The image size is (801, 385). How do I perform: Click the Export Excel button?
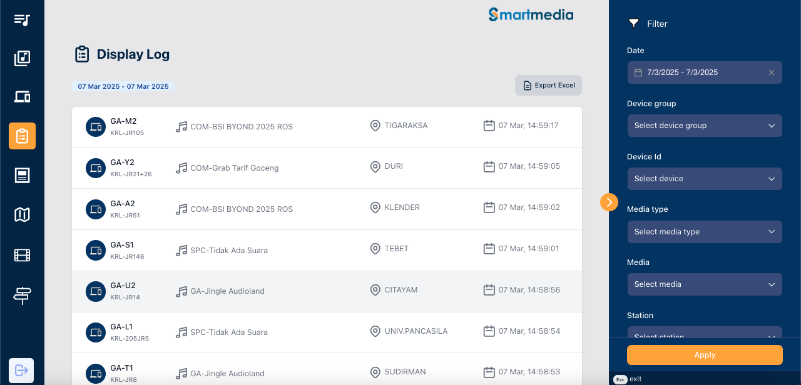[548, 86]
